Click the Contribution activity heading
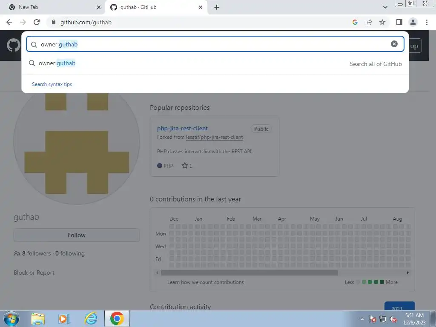Image resolution: width=436 pixels, height=327 pixels. pos(180,307)
